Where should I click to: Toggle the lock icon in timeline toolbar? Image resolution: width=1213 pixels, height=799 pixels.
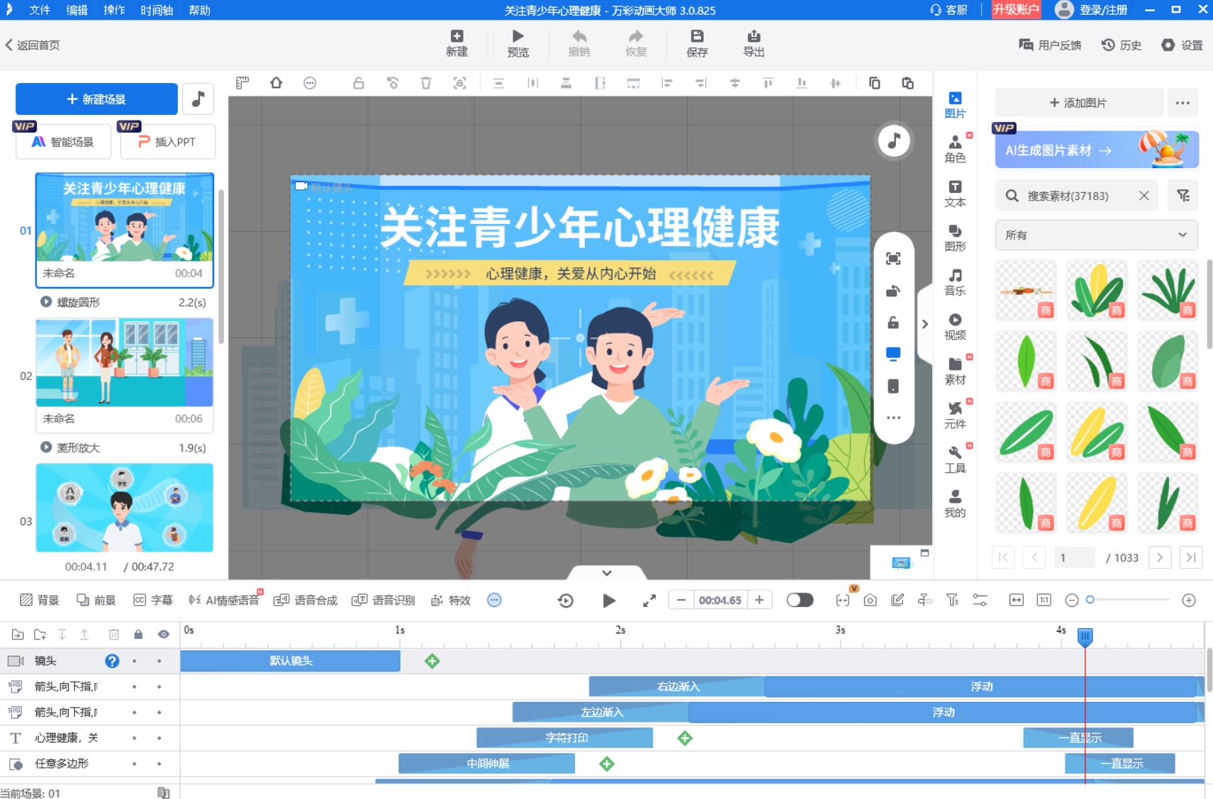tap(138, 634)
